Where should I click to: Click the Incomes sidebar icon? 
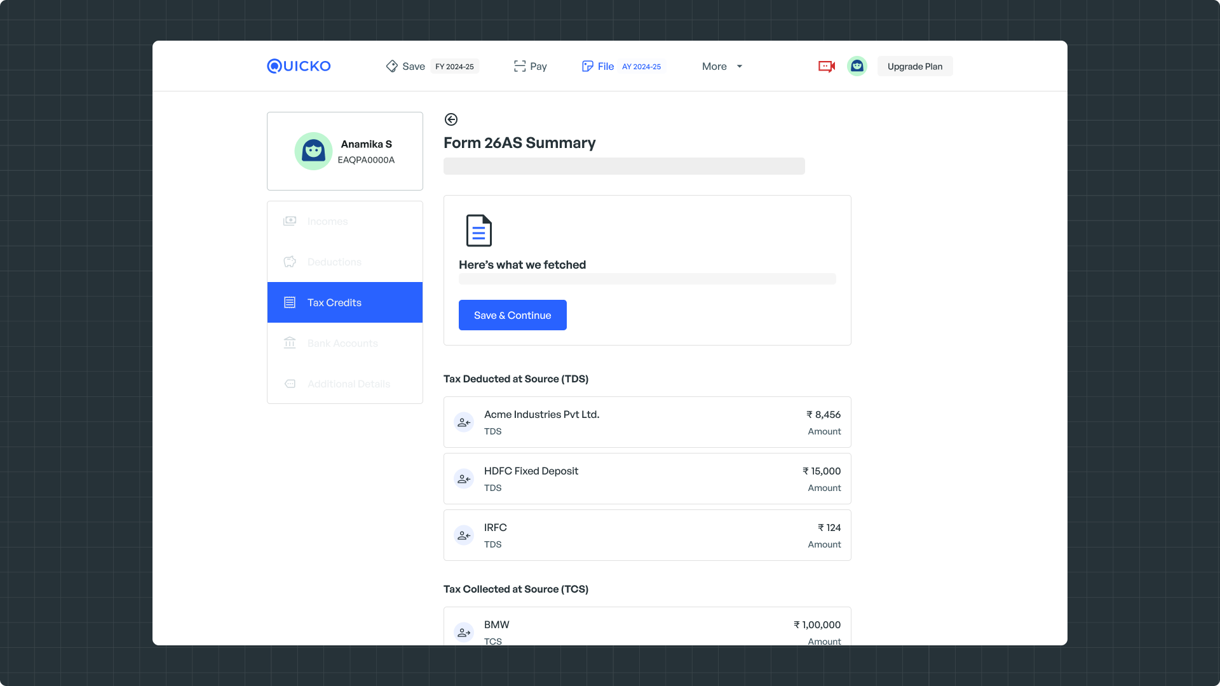coord(290,221)
